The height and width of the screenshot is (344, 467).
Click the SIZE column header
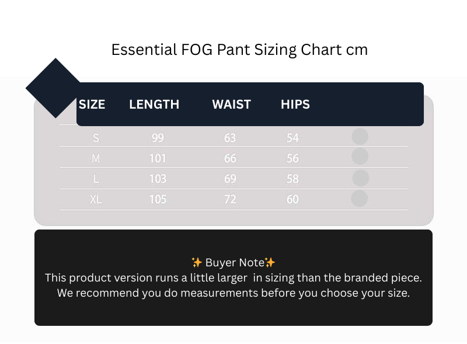click(x=92, y=105)
